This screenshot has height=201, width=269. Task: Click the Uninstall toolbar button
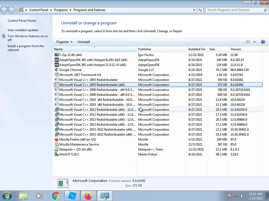[84, 42]
